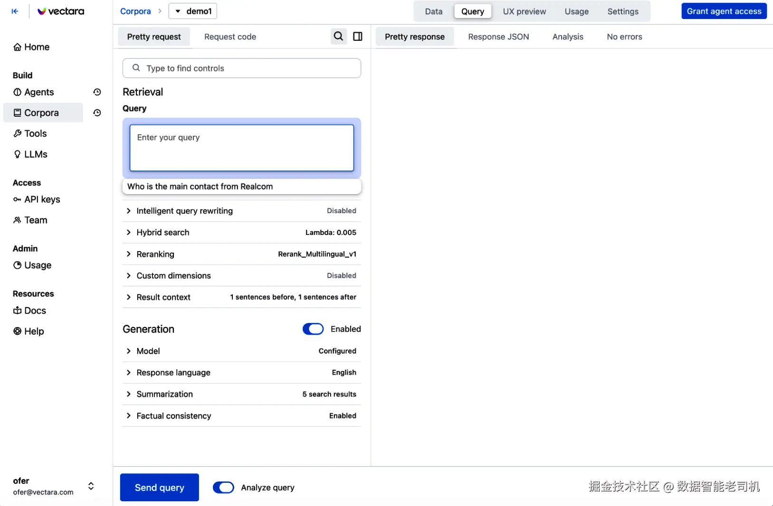Focus the Enter your query text box
This screenshot has height=506, width=773.
tap(241, 148)
